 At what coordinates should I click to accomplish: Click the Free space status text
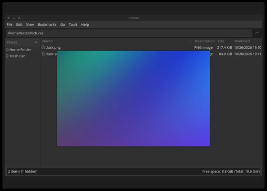[x=231, y=171]
